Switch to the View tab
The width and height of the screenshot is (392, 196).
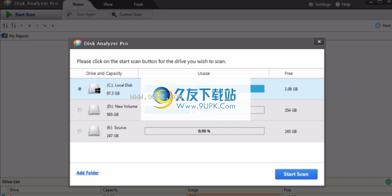[108, 4]
